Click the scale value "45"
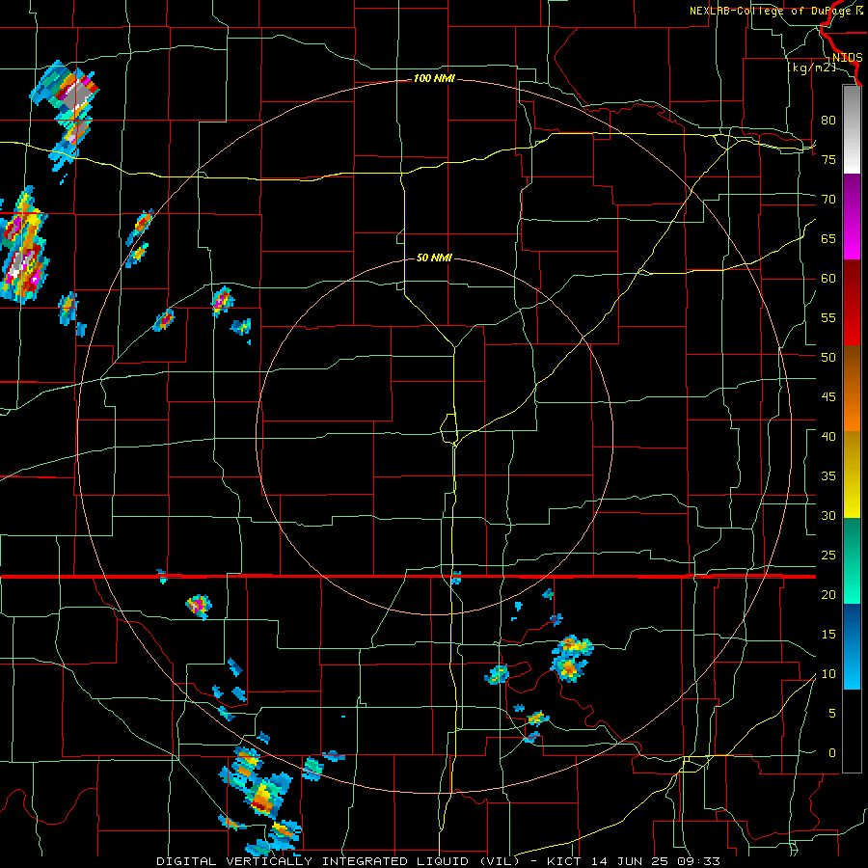 tap(828, 397)
